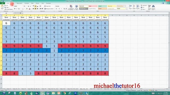This screenshot has height=95, width=170.
Task: Toggle Align Text Left
Action: 33,9
